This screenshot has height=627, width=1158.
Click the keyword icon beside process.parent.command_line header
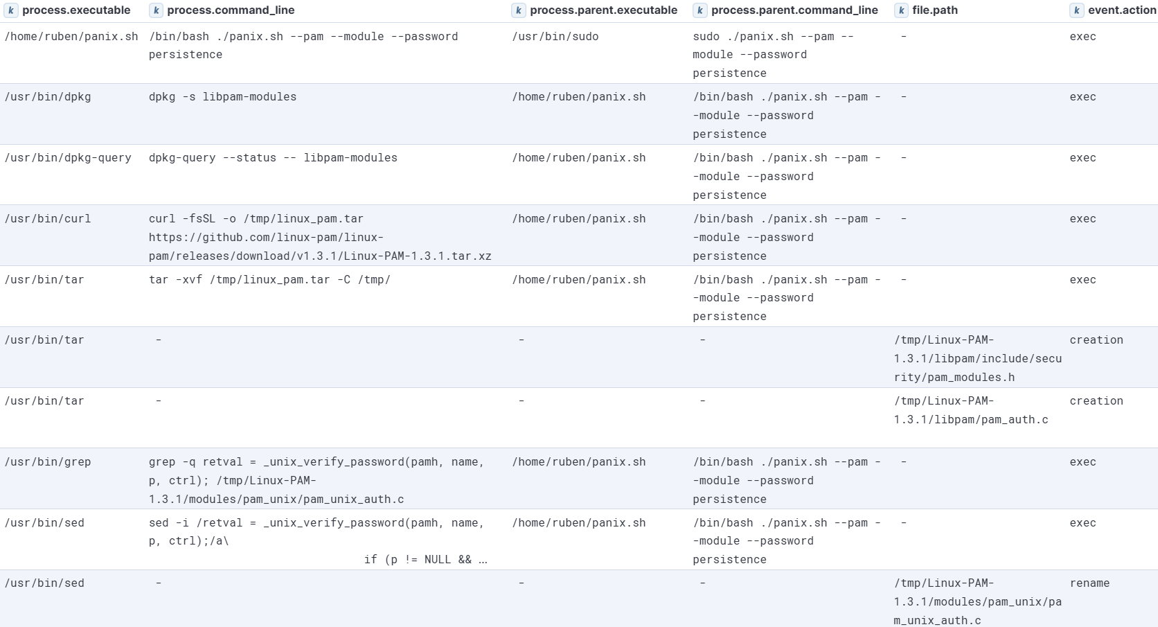pos(700,10)
